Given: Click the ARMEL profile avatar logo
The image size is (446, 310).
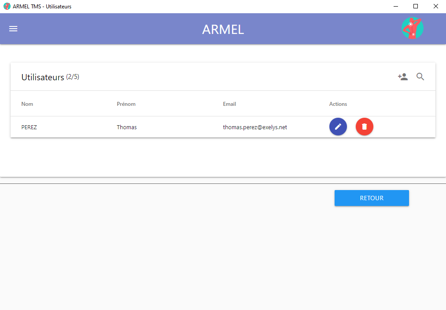Looking at the screenshot, I should [x=412, y=28].
